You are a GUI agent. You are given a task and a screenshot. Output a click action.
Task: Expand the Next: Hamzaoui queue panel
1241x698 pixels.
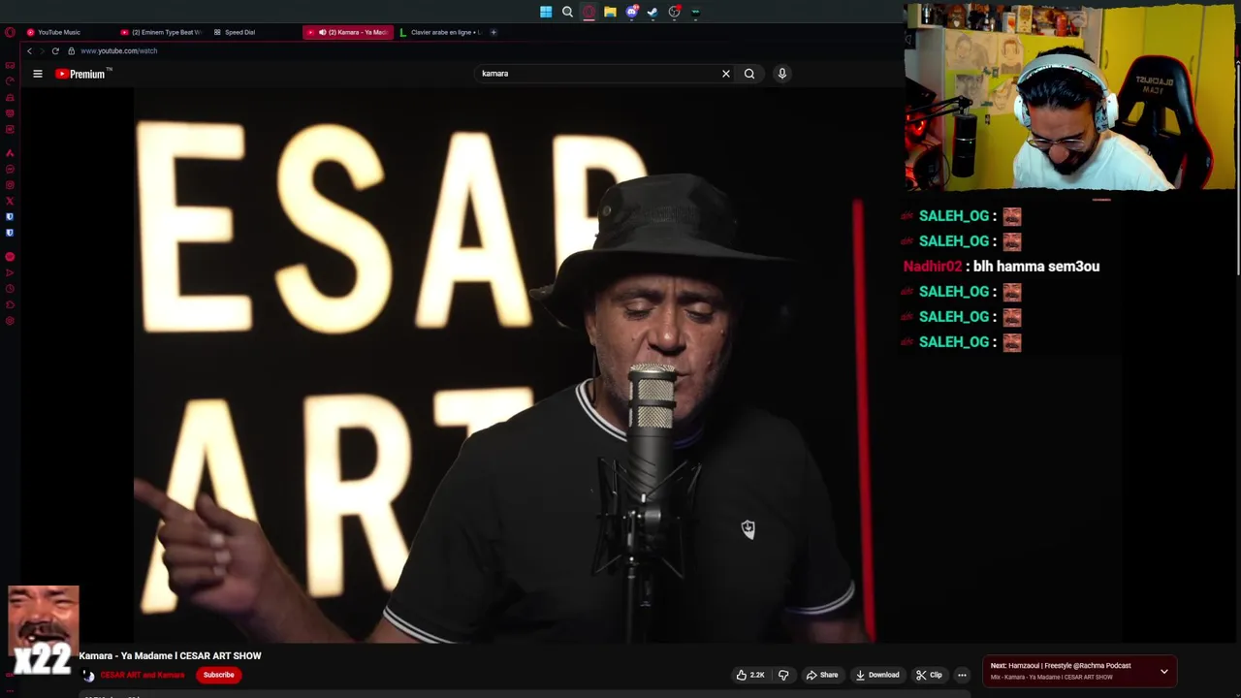click(1164, 671)
